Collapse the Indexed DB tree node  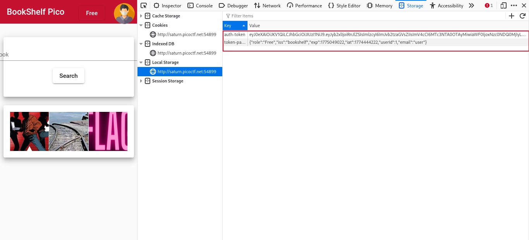(141, 44)
